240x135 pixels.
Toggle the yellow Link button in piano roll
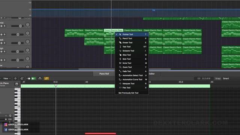[46, 78]
